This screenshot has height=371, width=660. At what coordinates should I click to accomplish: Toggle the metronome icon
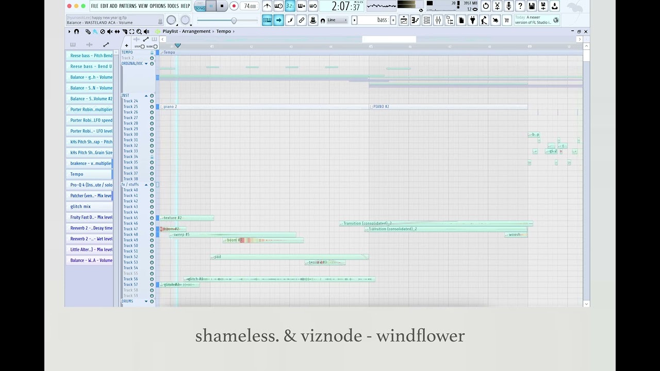click(267, 6)
